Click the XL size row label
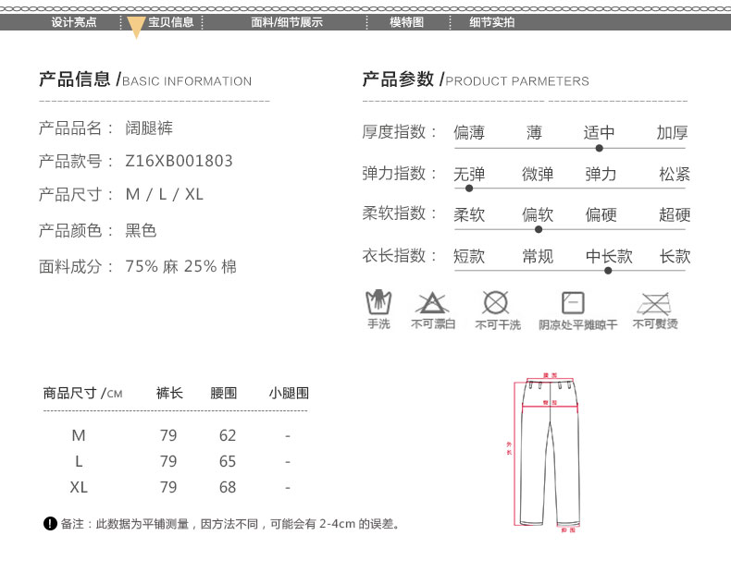Image resolution: width=731 pixels, height=572 pixels. 79,487
